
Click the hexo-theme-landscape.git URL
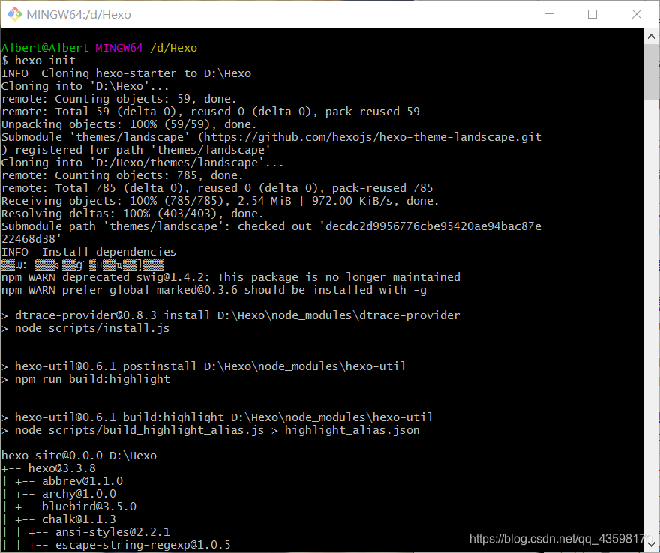click(373, 137)
